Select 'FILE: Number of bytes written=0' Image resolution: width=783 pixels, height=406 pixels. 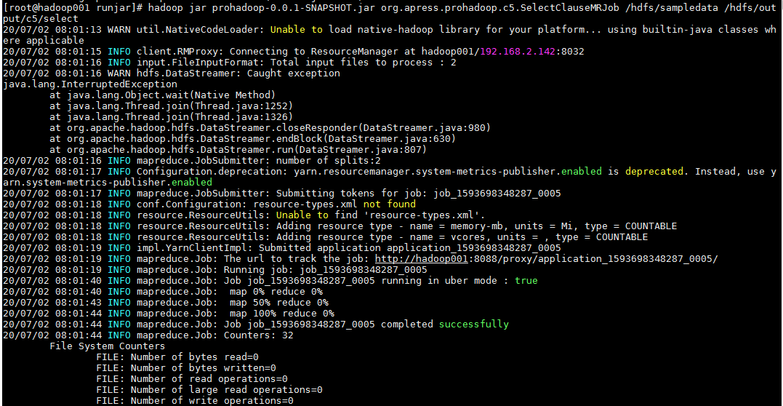186,368
